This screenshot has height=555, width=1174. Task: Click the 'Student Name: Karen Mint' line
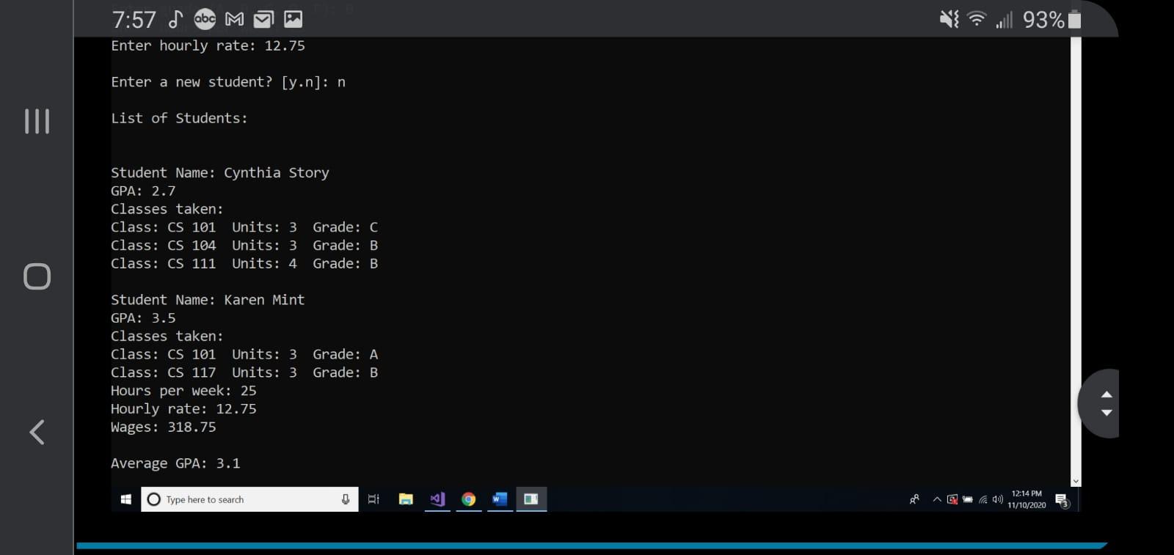click(208, 300)
